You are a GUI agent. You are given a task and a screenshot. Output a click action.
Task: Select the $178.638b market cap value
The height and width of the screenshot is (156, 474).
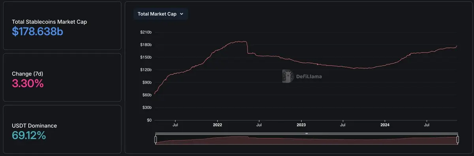coord(38,32)
